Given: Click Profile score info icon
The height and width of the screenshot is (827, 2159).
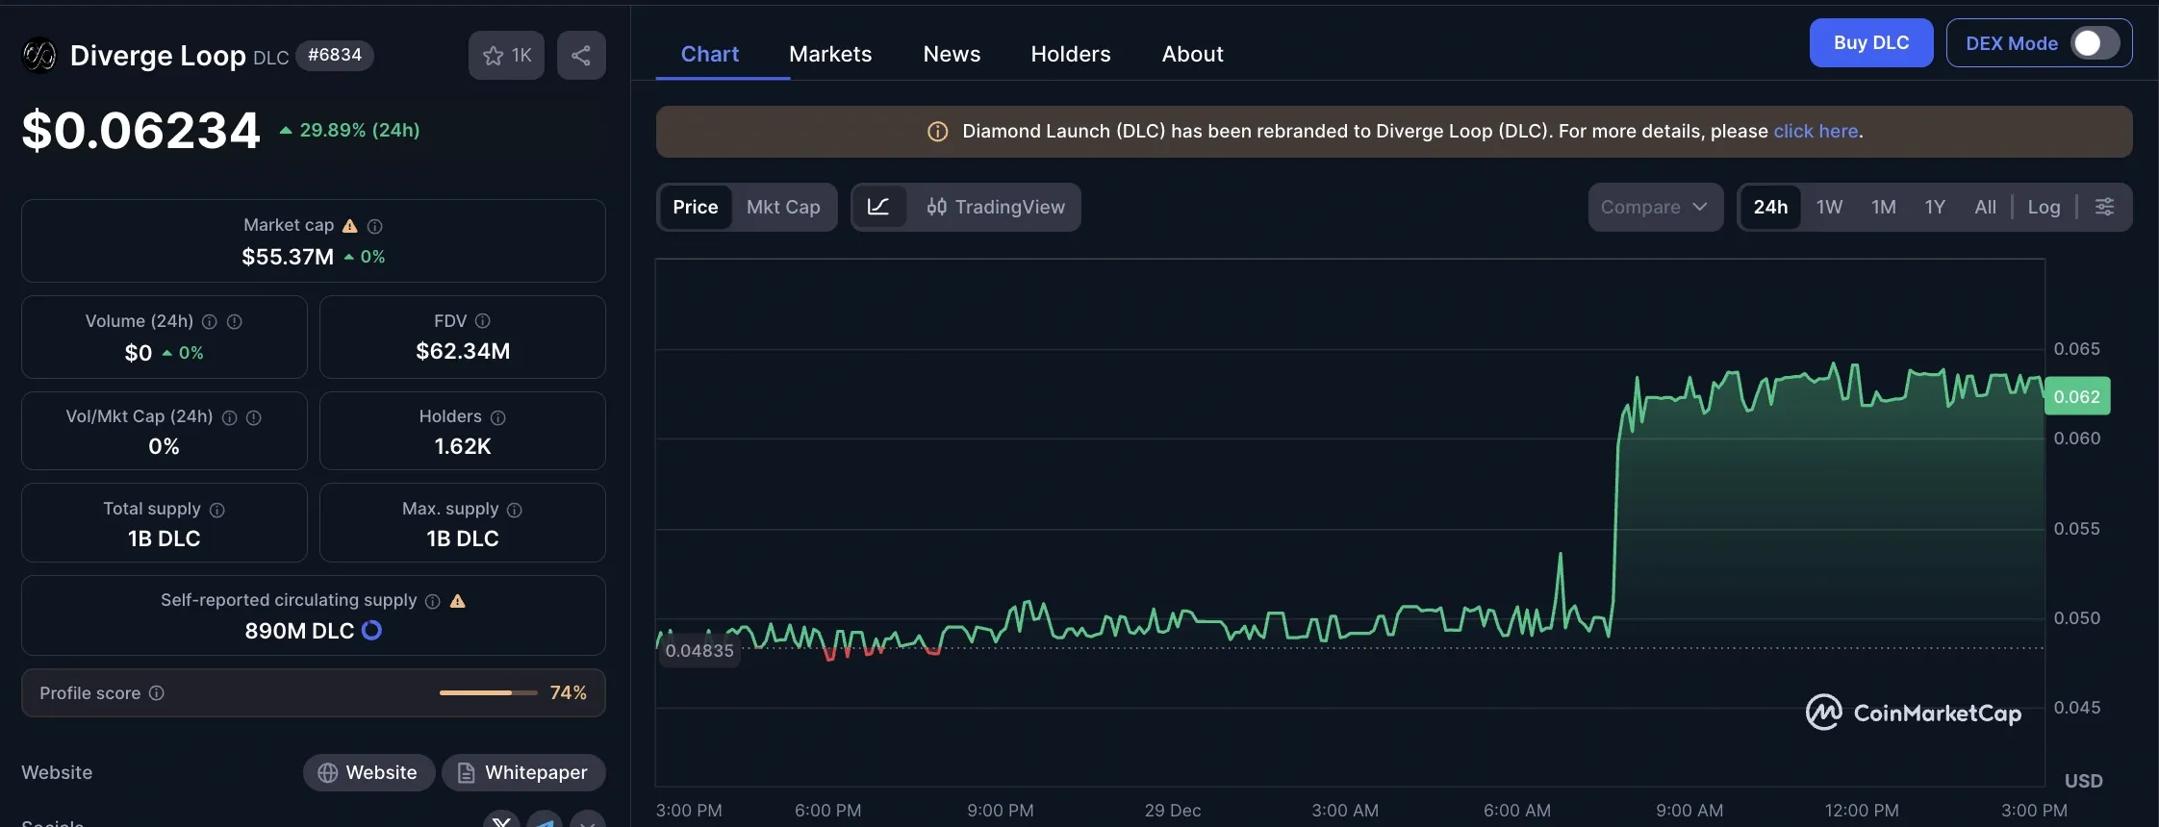Looking at the screenshot, I should [157, 693].
